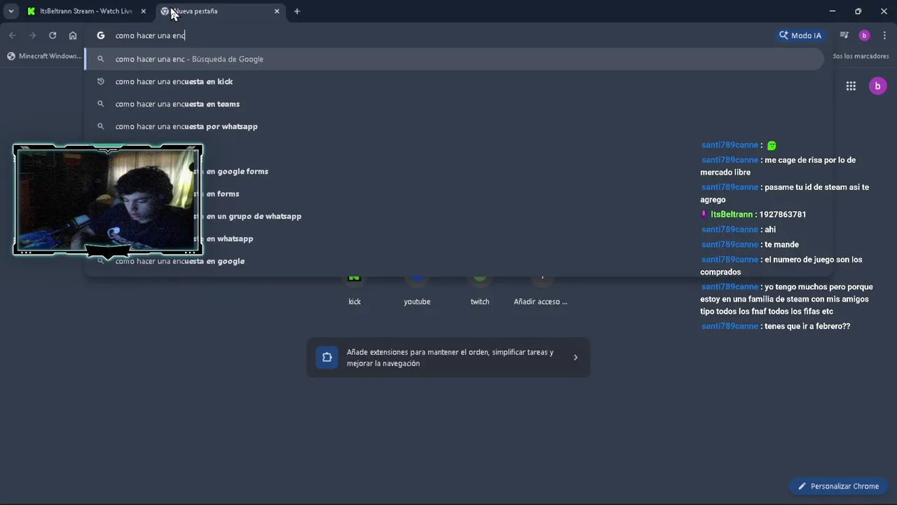This screenshot has width=897, height=505.
Task: Go back with the back arrow
Action: pos(12,35)
